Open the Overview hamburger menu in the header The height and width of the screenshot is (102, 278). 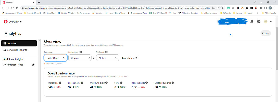click(x=20, y=22)
